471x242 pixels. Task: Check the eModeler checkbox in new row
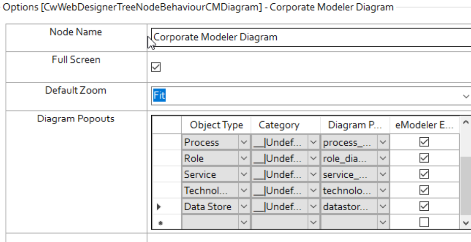pos(424,222)
